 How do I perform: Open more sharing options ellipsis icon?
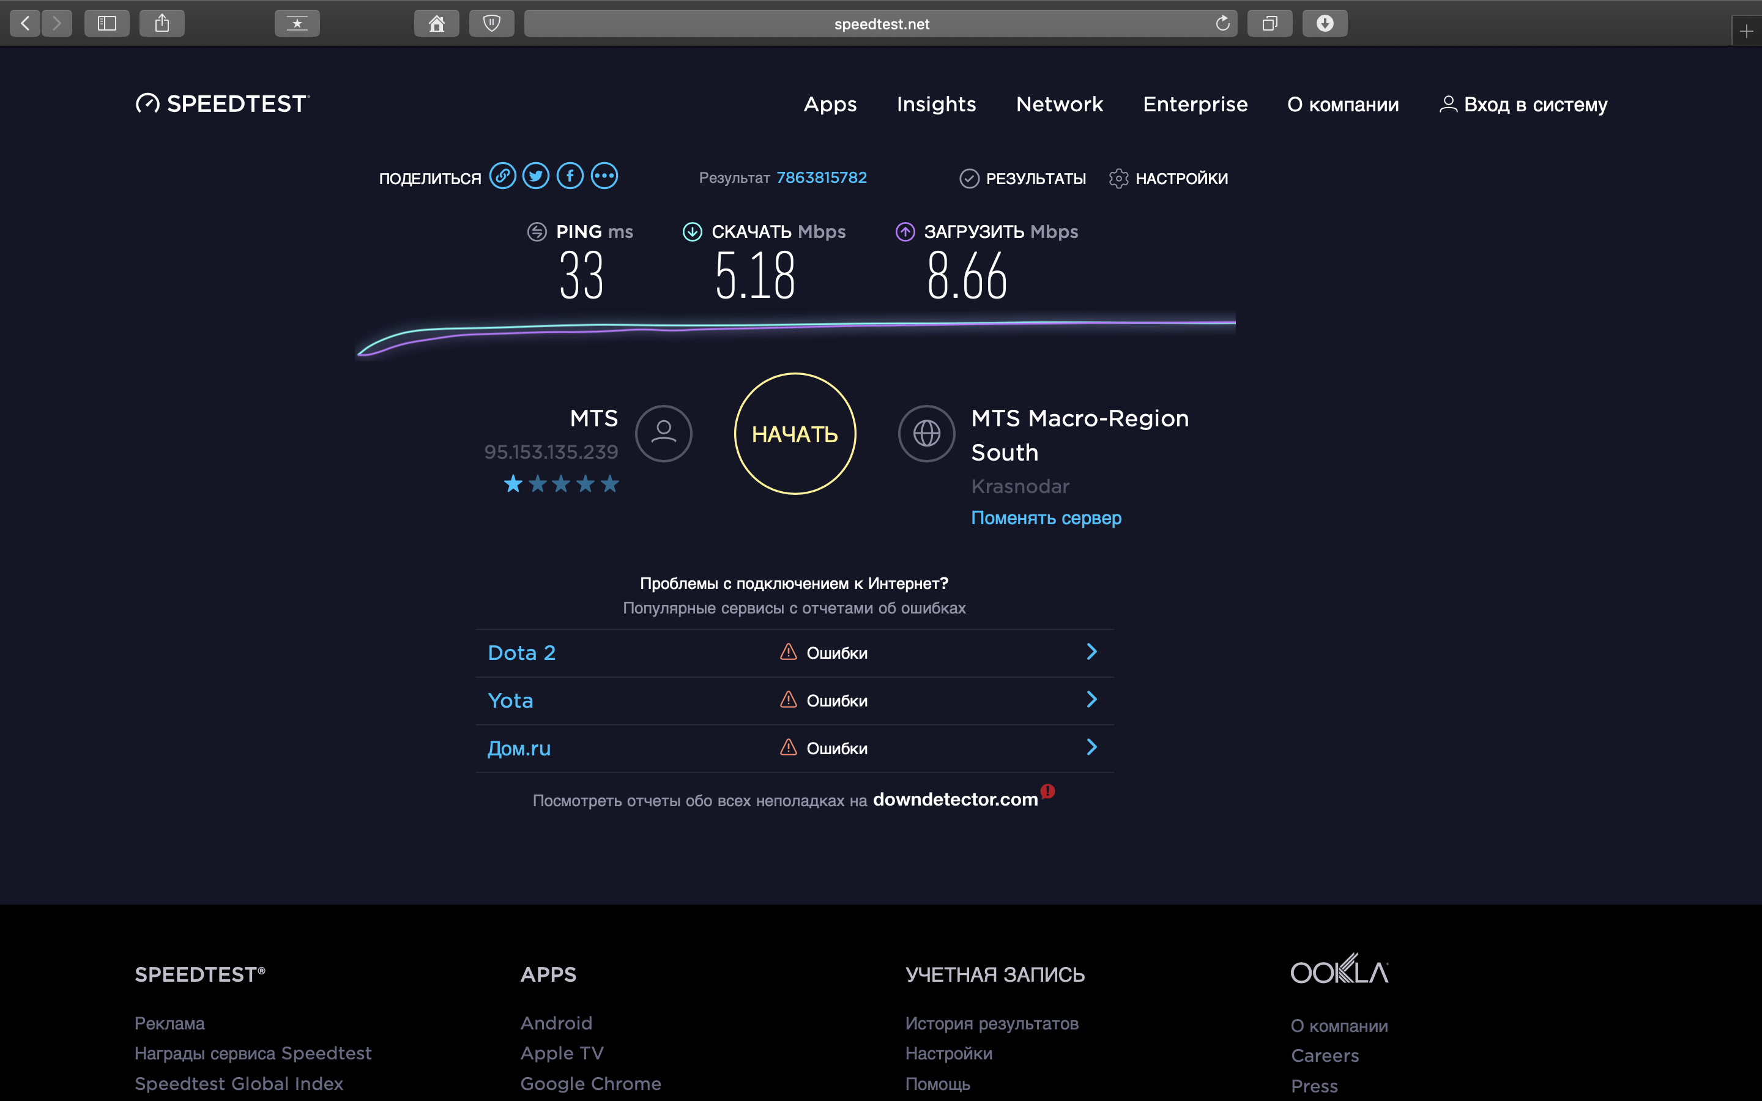604,176
